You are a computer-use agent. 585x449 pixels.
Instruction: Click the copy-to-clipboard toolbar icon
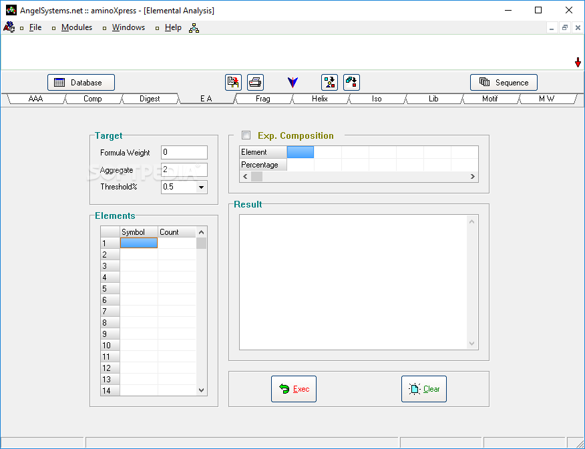(x=233, y=82)
